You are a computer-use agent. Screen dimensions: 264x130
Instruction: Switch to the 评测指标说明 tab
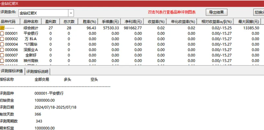37,72
